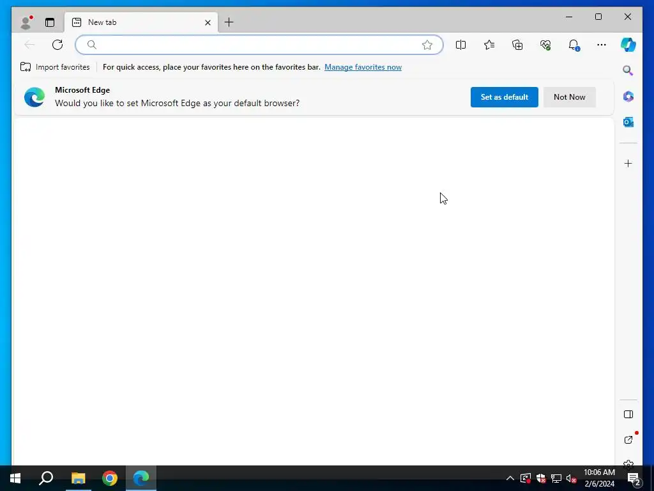Click Import favorites

tap(55, 67)
